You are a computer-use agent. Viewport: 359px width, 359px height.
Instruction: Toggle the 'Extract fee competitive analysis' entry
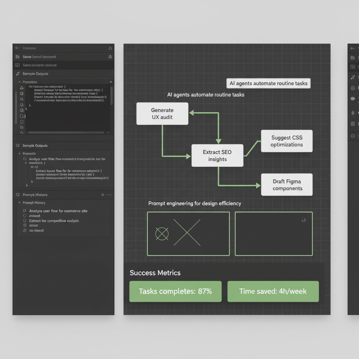tap(25, 221)
